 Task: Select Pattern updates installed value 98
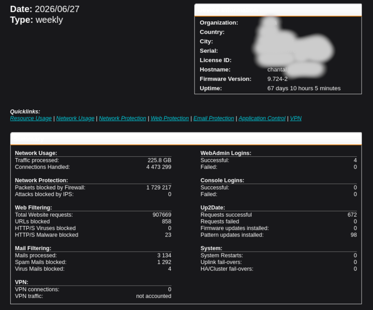pos(354,235)
